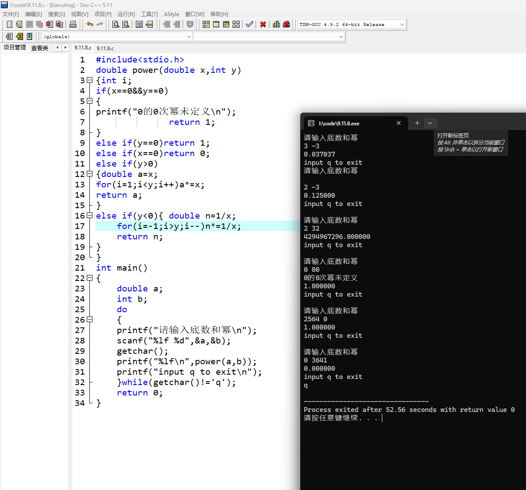Viewport: 526px width, 490px height.
Task: Select the 9.11.8.c editor tab
Action: 83,48
